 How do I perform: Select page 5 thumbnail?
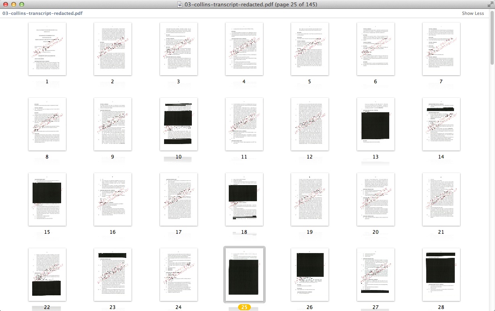(310, 49)
